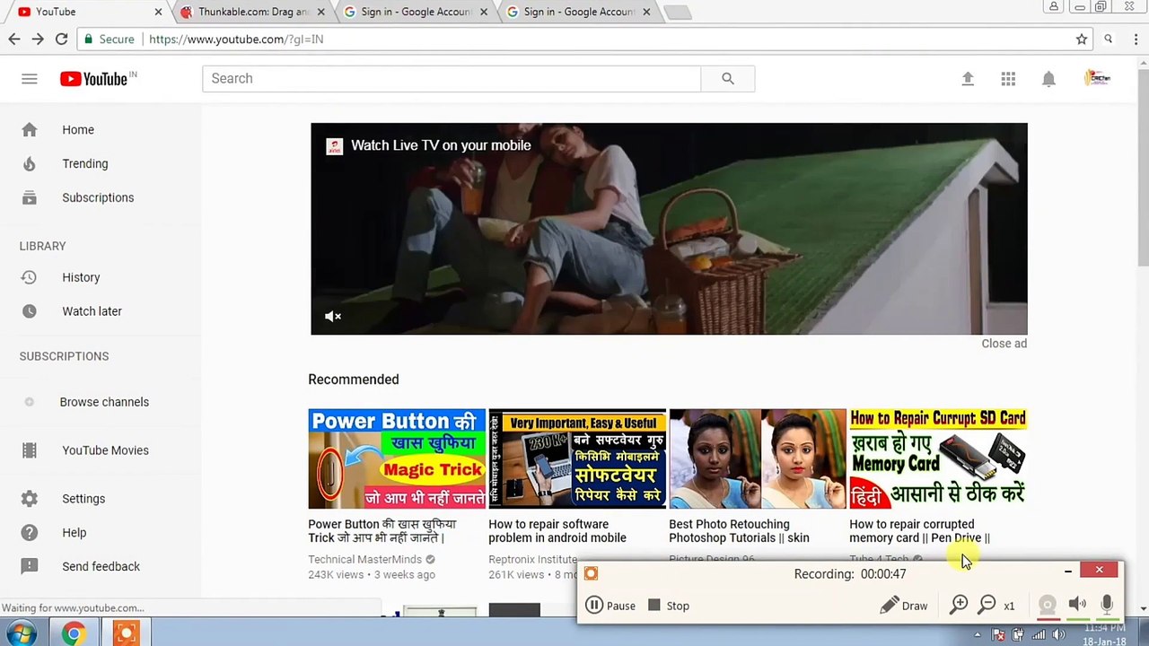
Task: Open Trending in the sidebar
Action: point(84,163)
